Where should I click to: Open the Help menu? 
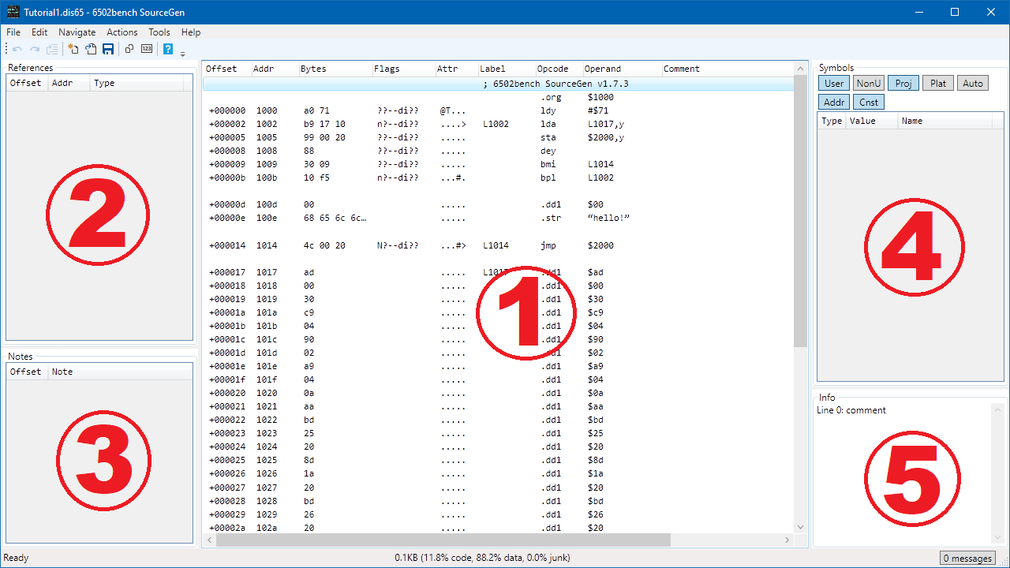191,32
